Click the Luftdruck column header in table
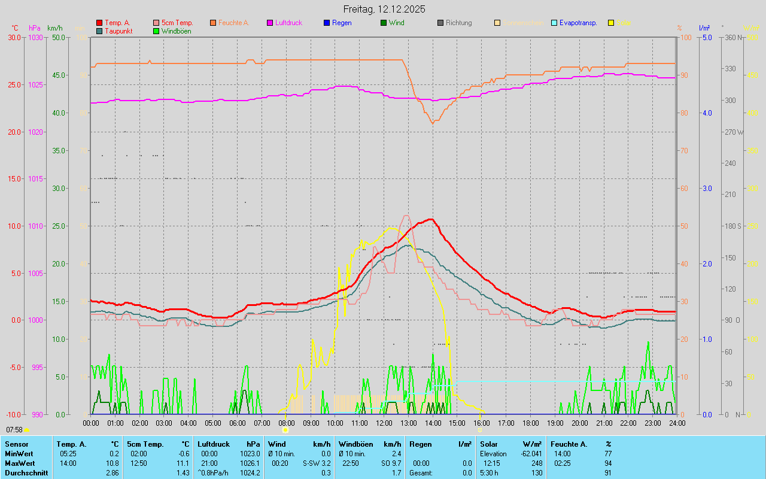Viewport: 766px width, 479px height. pyautogui.click(x=214, y=444)
